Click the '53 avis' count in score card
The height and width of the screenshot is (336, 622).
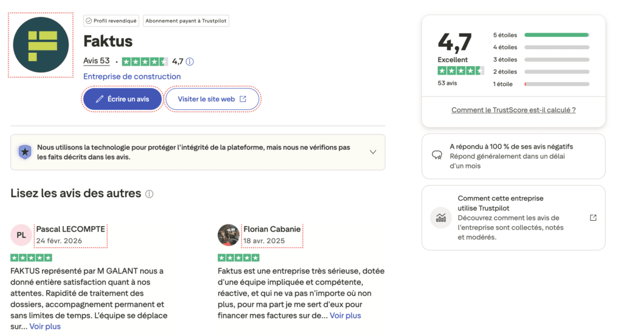click(x=447, y=83)
